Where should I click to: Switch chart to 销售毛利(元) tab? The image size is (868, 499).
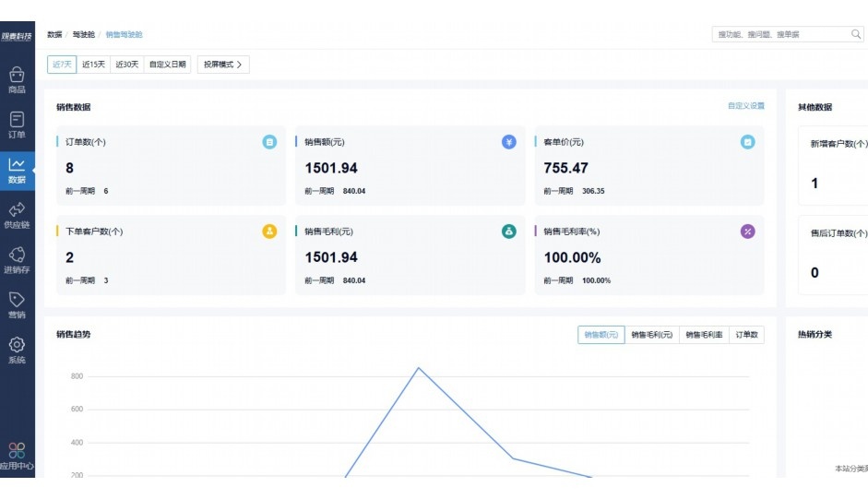[x=651, y=335]
